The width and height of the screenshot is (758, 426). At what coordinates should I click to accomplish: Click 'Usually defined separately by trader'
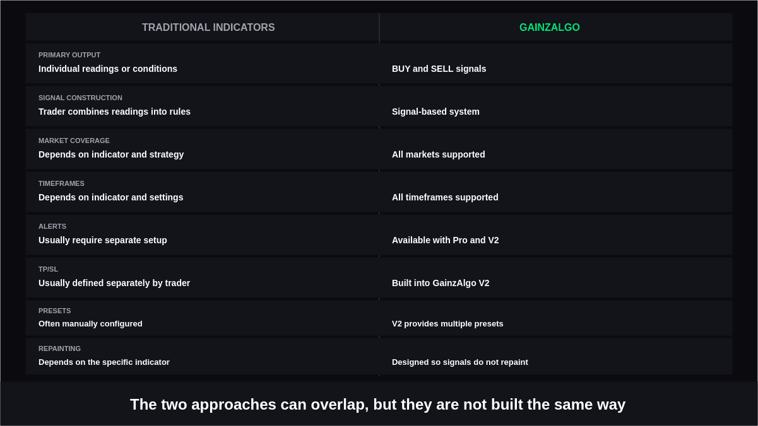114,283
